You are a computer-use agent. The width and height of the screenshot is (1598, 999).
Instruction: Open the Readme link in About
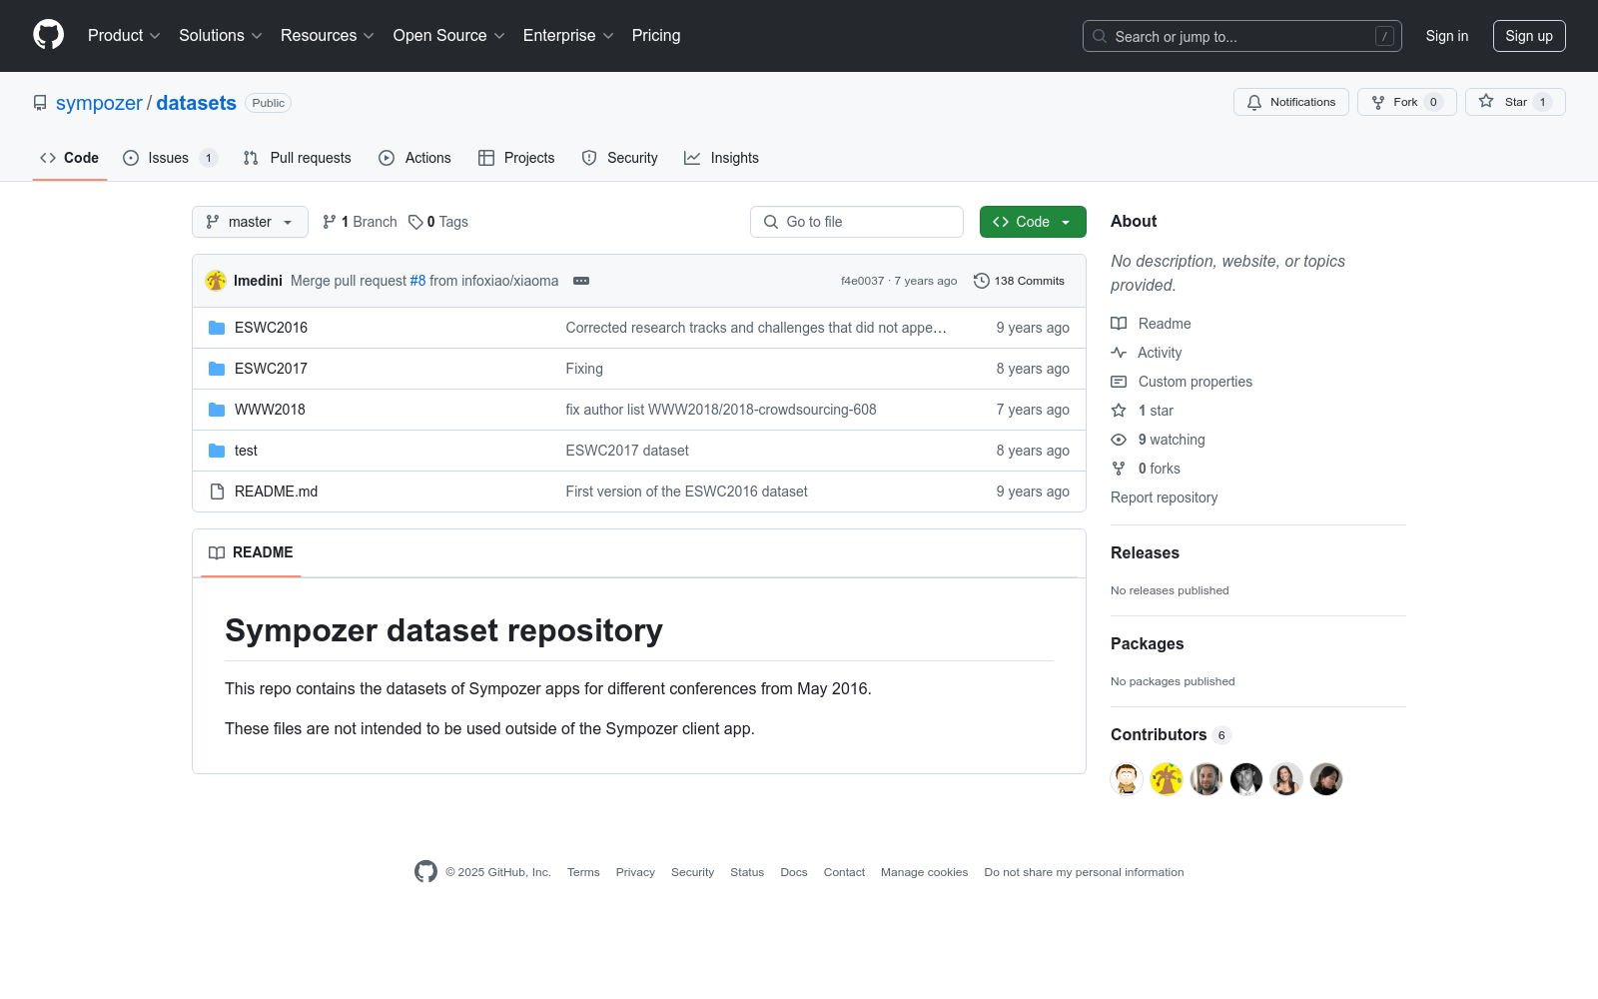pyautogui.click(x=1151, y=324)
